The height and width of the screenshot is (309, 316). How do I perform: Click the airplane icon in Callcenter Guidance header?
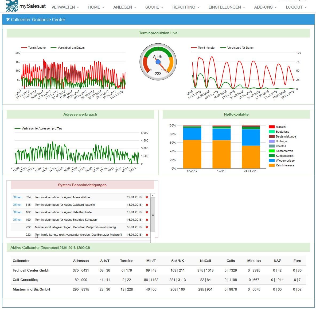pyautogui.click(x=8, y=20)
